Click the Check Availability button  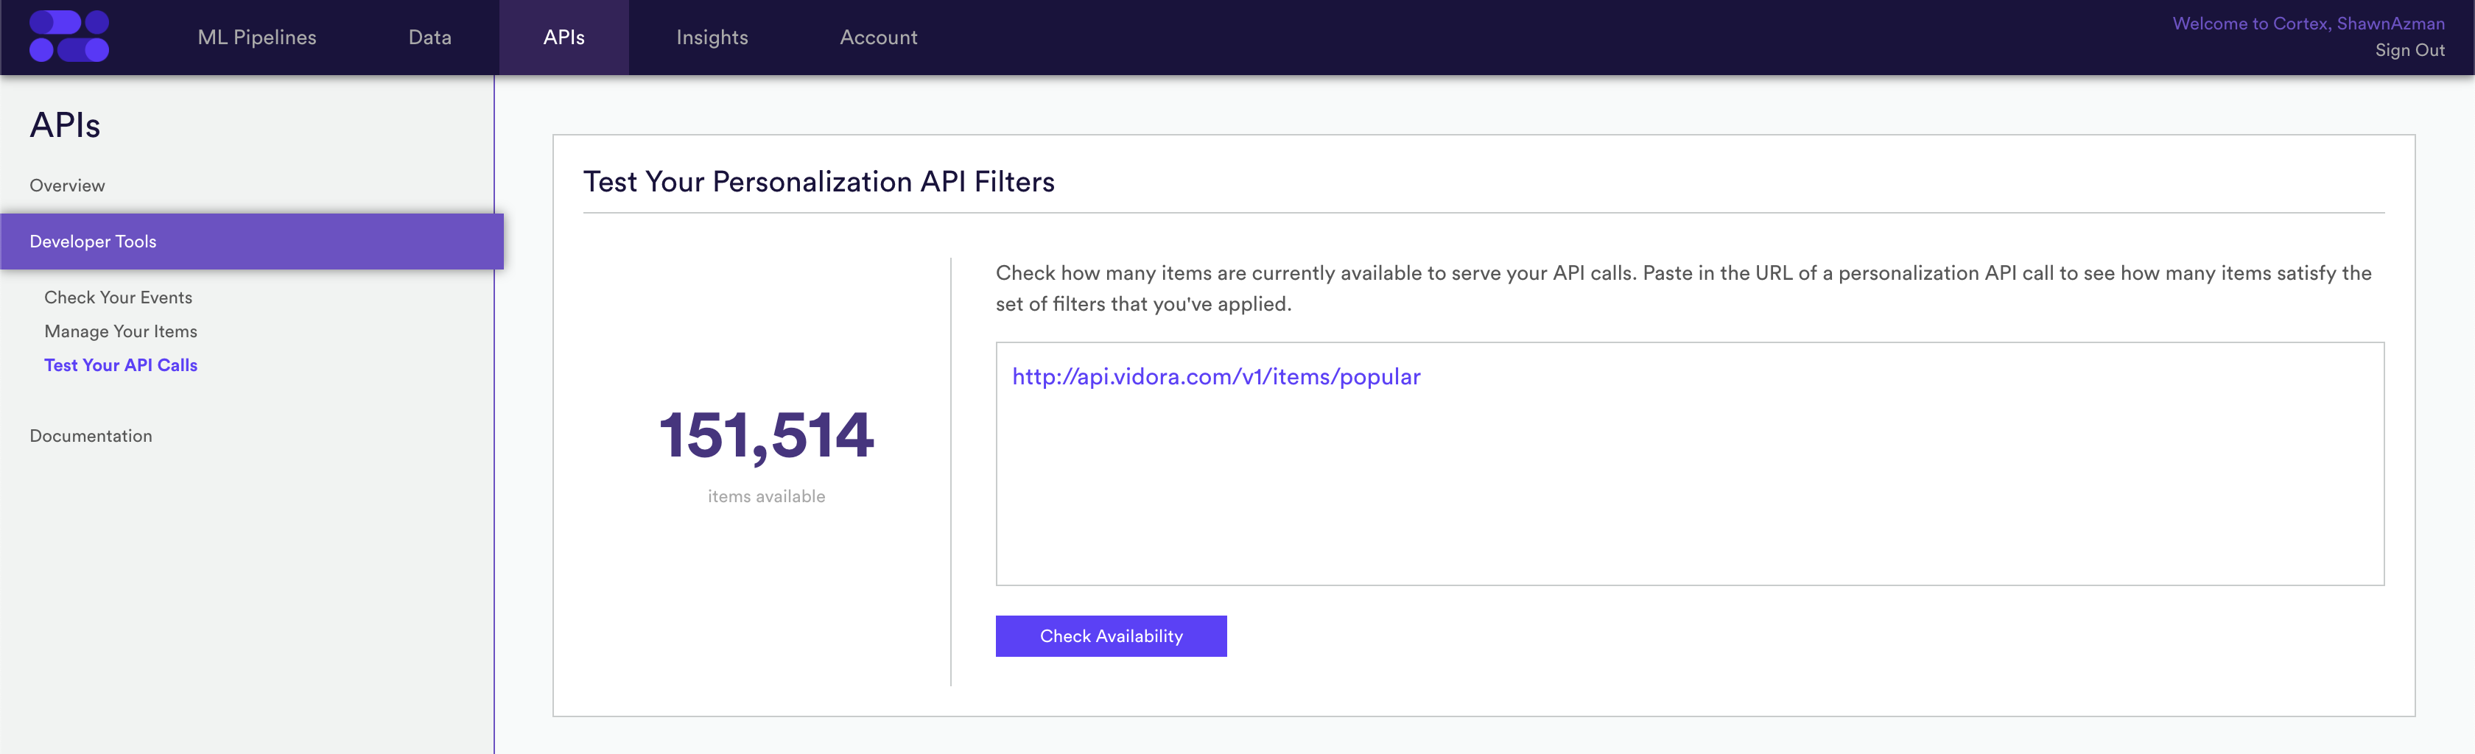tap(1111, 636)
